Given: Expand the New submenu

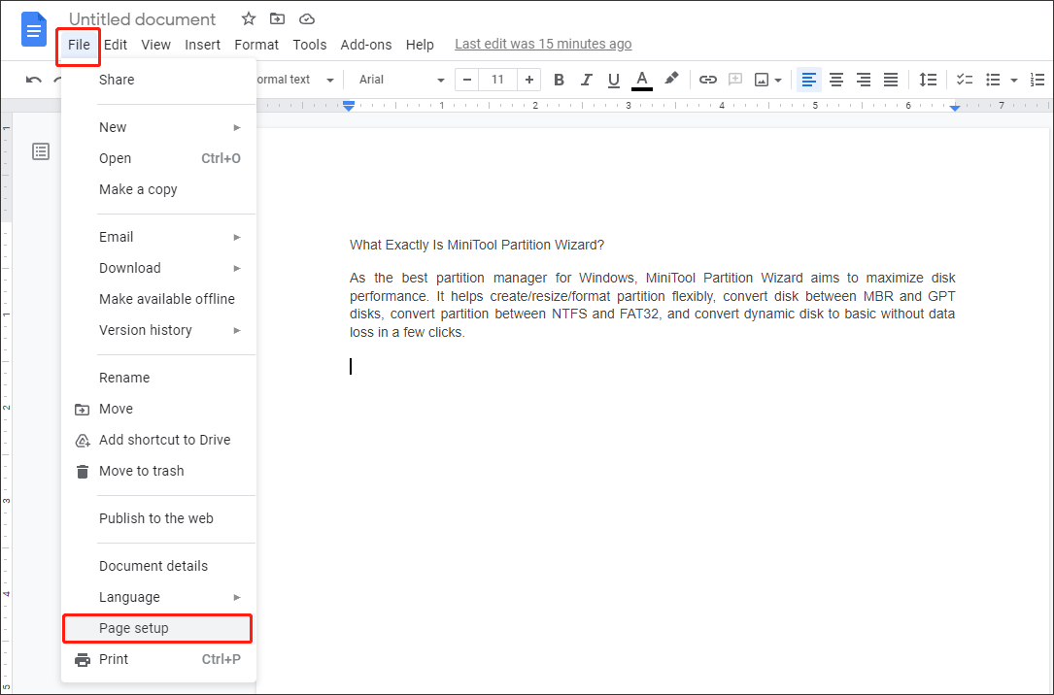Looking at the screenshot, I should [x=158, y=127].
